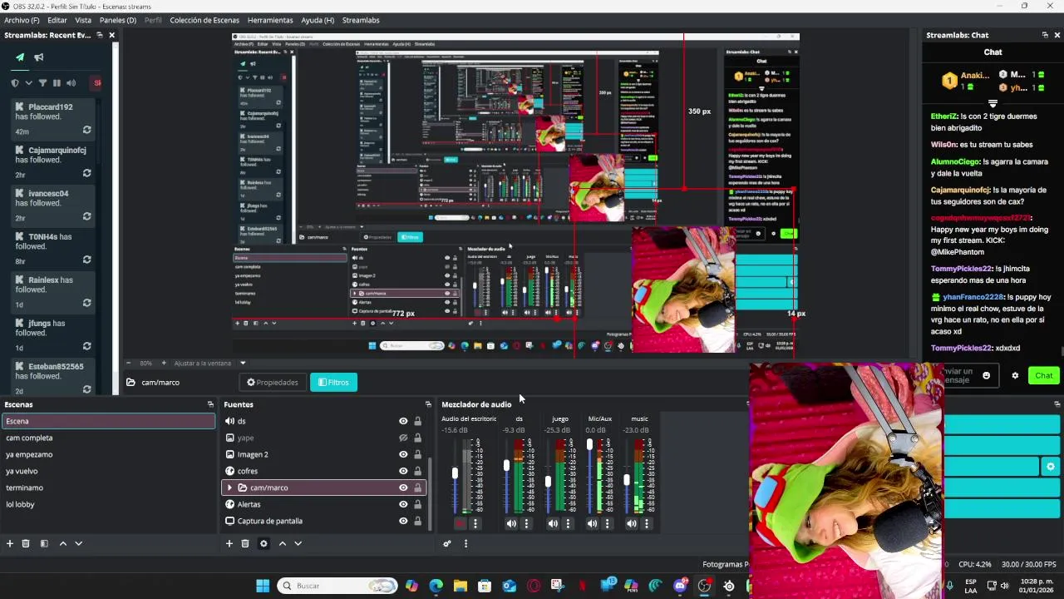The image size is (1064, 599).
Task: Select the cam completa scene
Action: pos(108,438)
